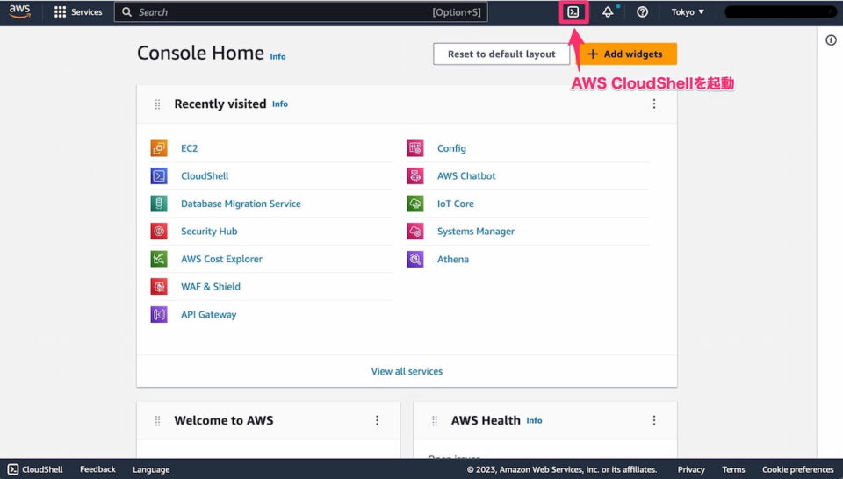The height and width of the screenshot is (479, 843).
Task: Open the Config link
Action: [x=451, y=148]
